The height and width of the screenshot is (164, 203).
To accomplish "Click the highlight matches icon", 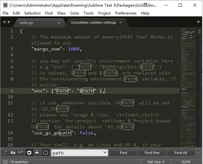I will click(x=46, y=153).
